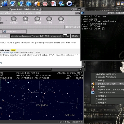Screen dimensions: 124x124
Task: Launch the terminal monitor icon in panel
Action: point(13,4)
